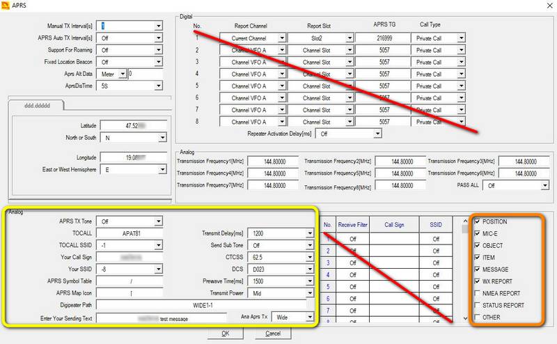Open the Aprs Alt Data Meter dropdown

point(123,74)
